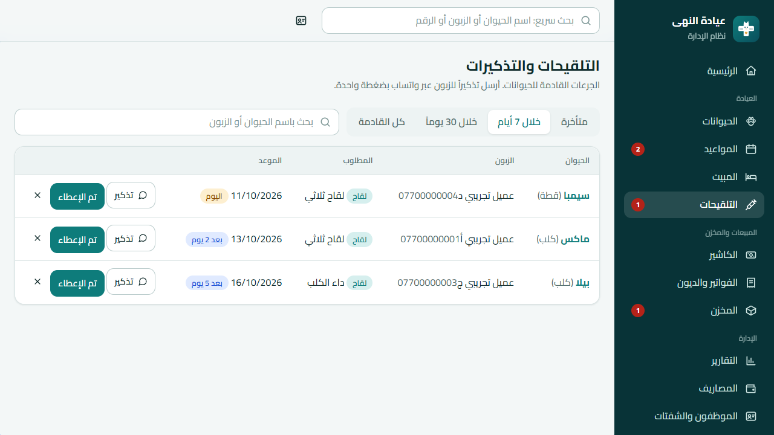
Task: Select the خلال 7 أيام tab
Action: [519, 122]
